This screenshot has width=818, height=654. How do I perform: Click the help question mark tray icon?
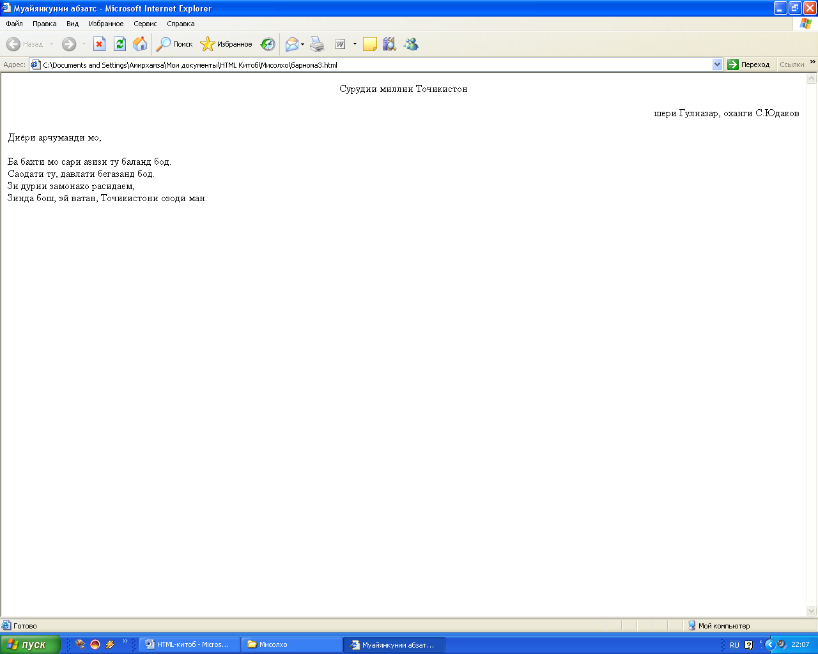pyautogui.click(x=749, y=645)
